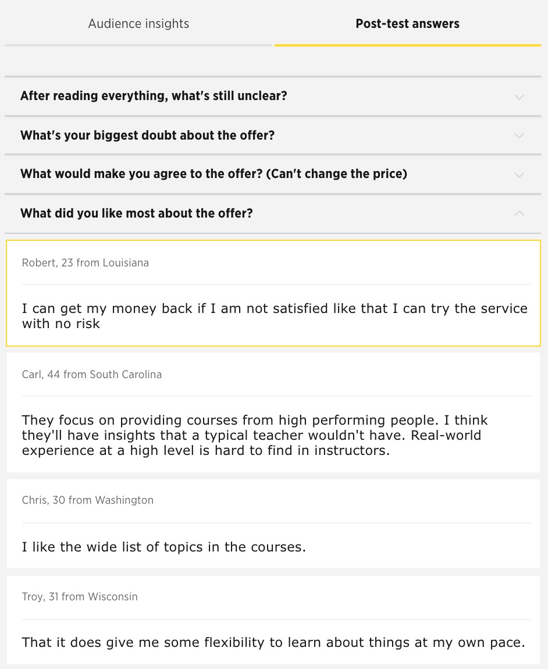
Task: Select Troy's answer about learning flexibility
Action: 273,620
